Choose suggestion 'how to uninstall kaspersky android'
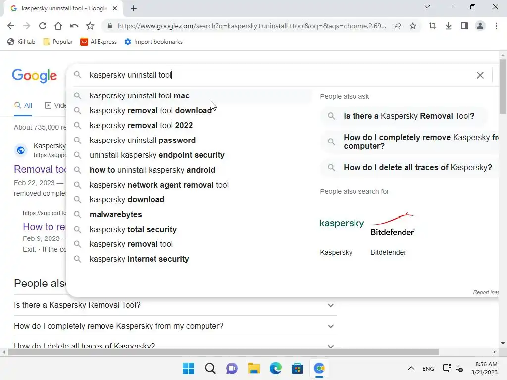 tap(190, 170)
